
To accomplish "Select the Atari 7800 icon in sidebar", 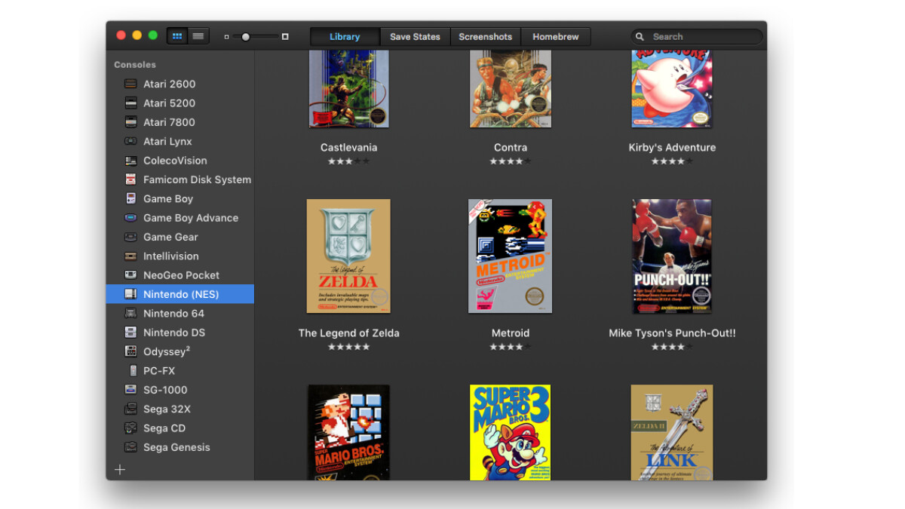I will (131, 122).
